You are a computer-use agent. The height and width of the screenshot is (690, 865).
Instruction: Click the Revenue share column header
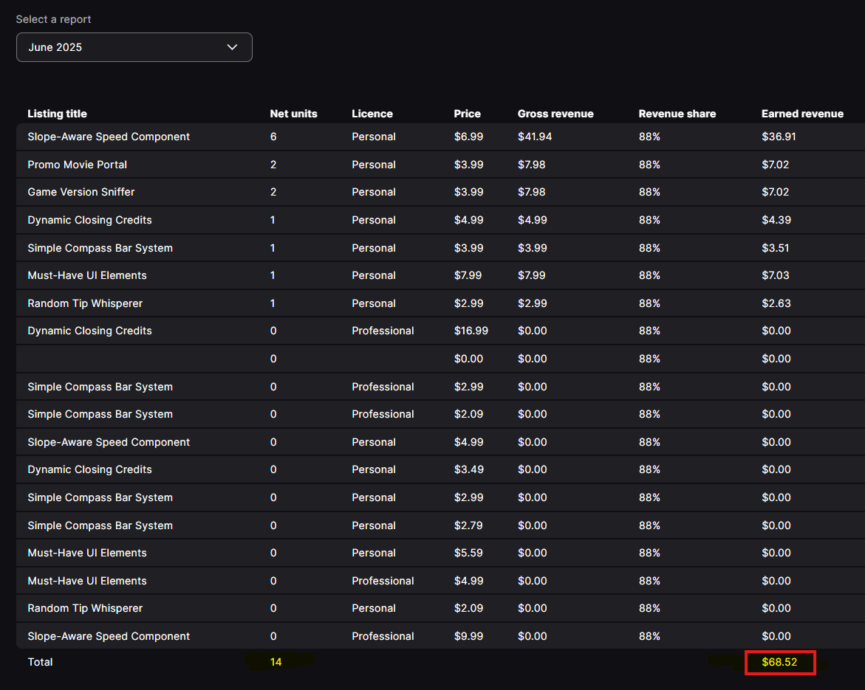pyautogui.click(x=677, y=114)
